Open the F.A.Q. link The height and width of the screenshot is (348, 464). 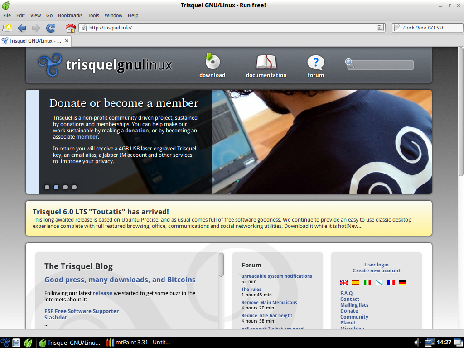tap(347, 293)
